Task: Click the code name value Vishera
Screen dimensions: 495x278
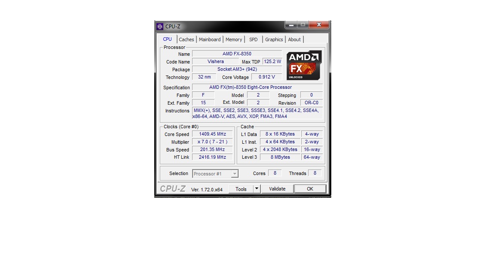Action: tap(216, 61)
